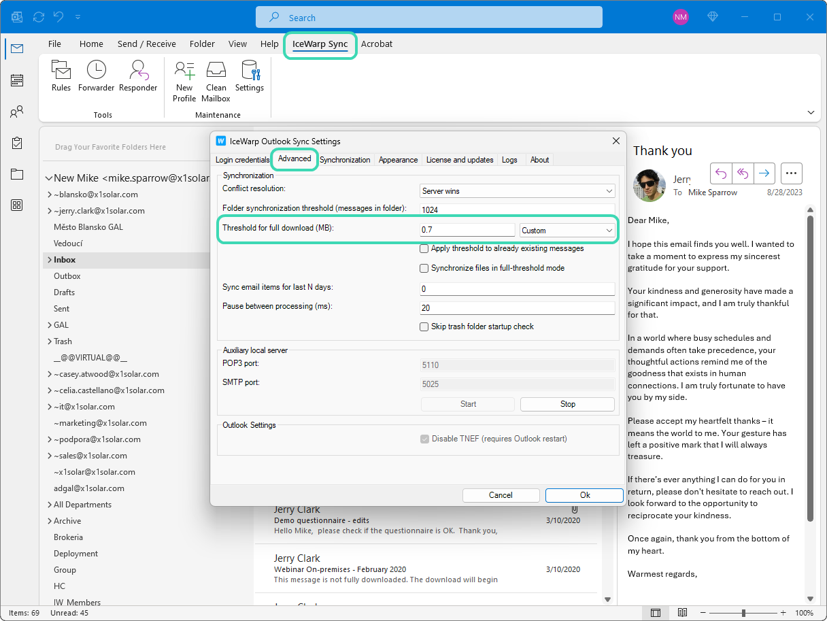The height and width of the screenshot is (621, 827).
Task: Adjust the zoom slider handle
Action: click(743, 613)
